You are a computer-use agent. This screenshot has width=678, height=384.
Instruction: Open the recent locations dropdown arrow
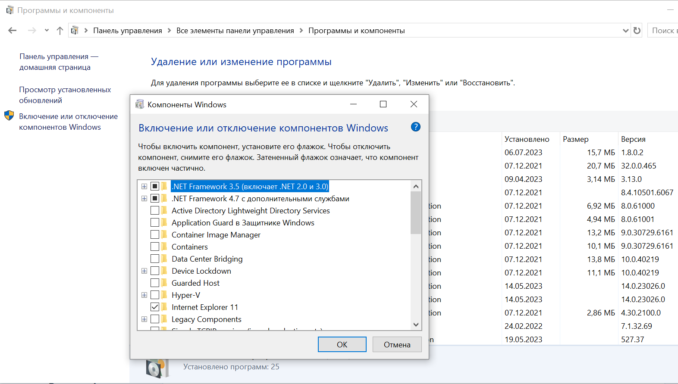tap(47, 30)
